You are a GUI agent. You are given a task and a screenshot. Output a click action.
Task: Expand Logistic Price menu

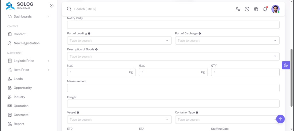(28, 61)
